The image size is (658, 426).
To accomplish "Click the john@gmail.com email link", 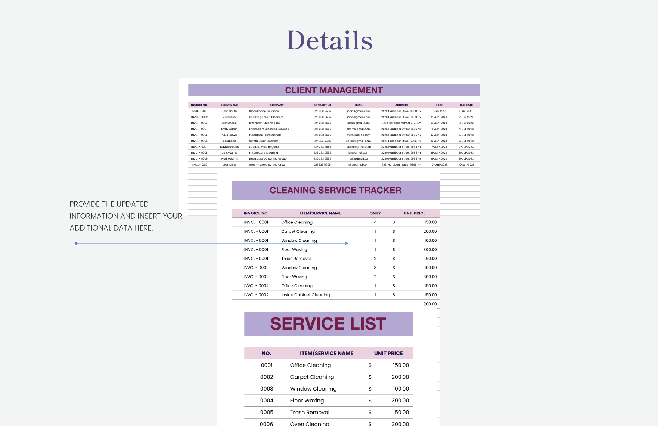I will pos(358,111).
